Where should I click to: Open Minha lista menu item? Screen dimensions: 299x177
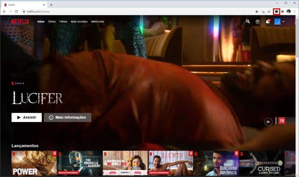pos(98,22)
